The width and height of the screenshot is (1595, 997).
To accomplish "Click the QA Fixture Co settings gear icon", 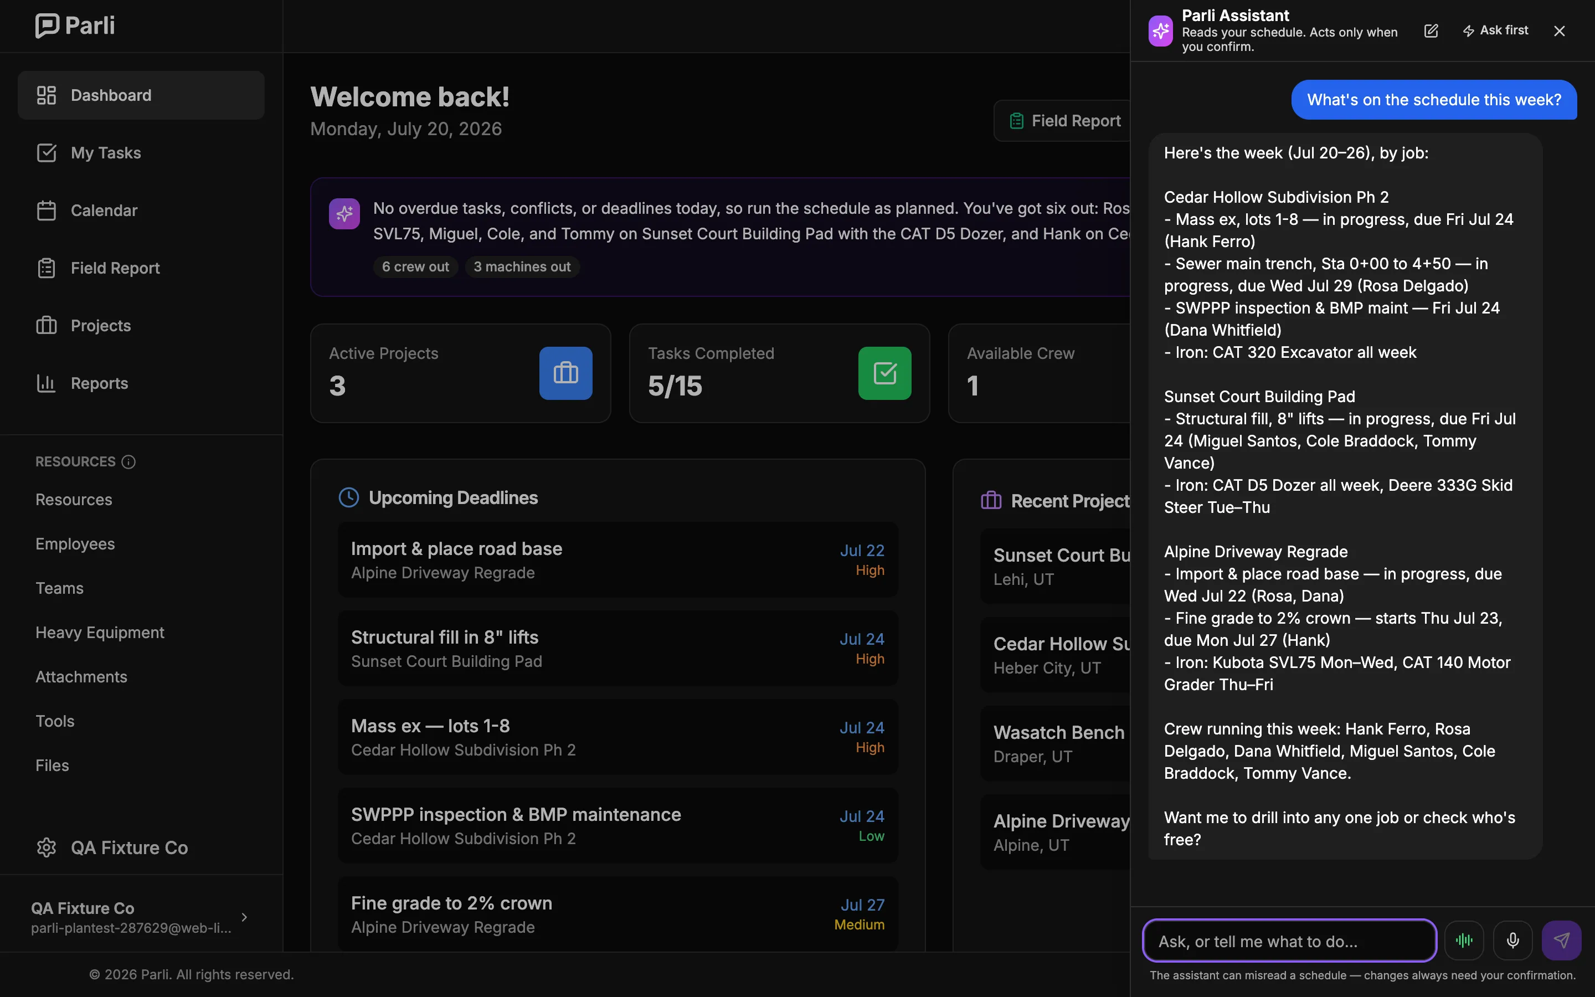I will (x=46, y=847).
